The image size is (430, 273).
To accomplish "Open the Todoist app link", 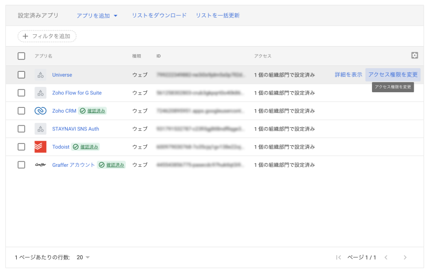I will pos(61,147).
